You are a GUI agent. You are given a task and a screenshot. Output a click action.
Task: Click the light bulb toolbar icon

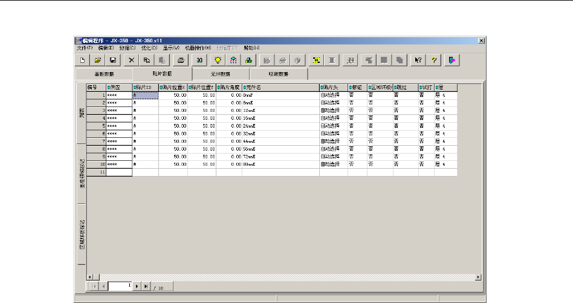tap(218, 60)
